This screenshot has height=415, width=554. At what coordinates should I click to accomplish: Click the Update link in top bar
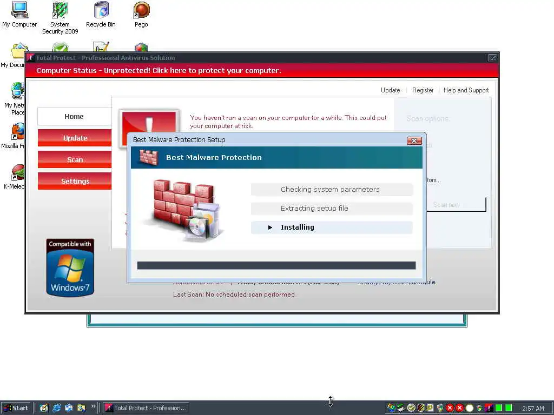(391, 90)
